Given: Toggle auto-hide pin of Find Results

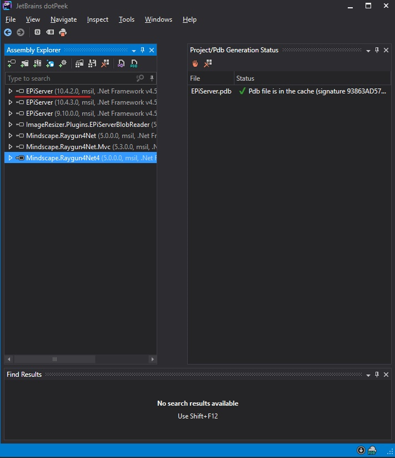Looking at the screenshot, I should coord(377,374).
